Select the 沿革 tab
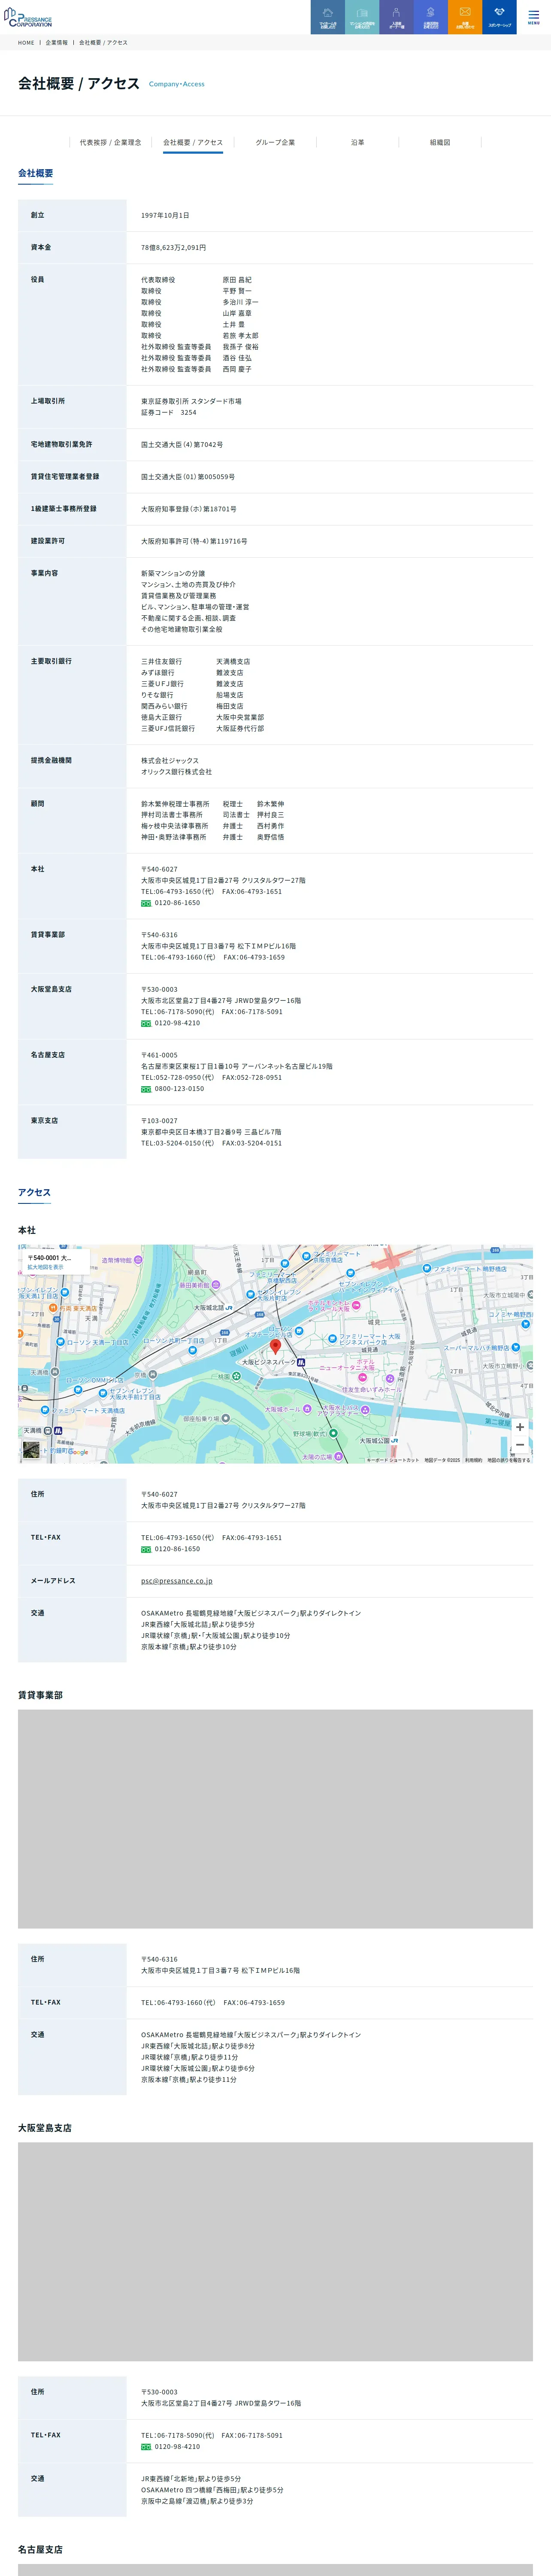The height and width of the screenshot is (2576, 551). coord(357,143)
